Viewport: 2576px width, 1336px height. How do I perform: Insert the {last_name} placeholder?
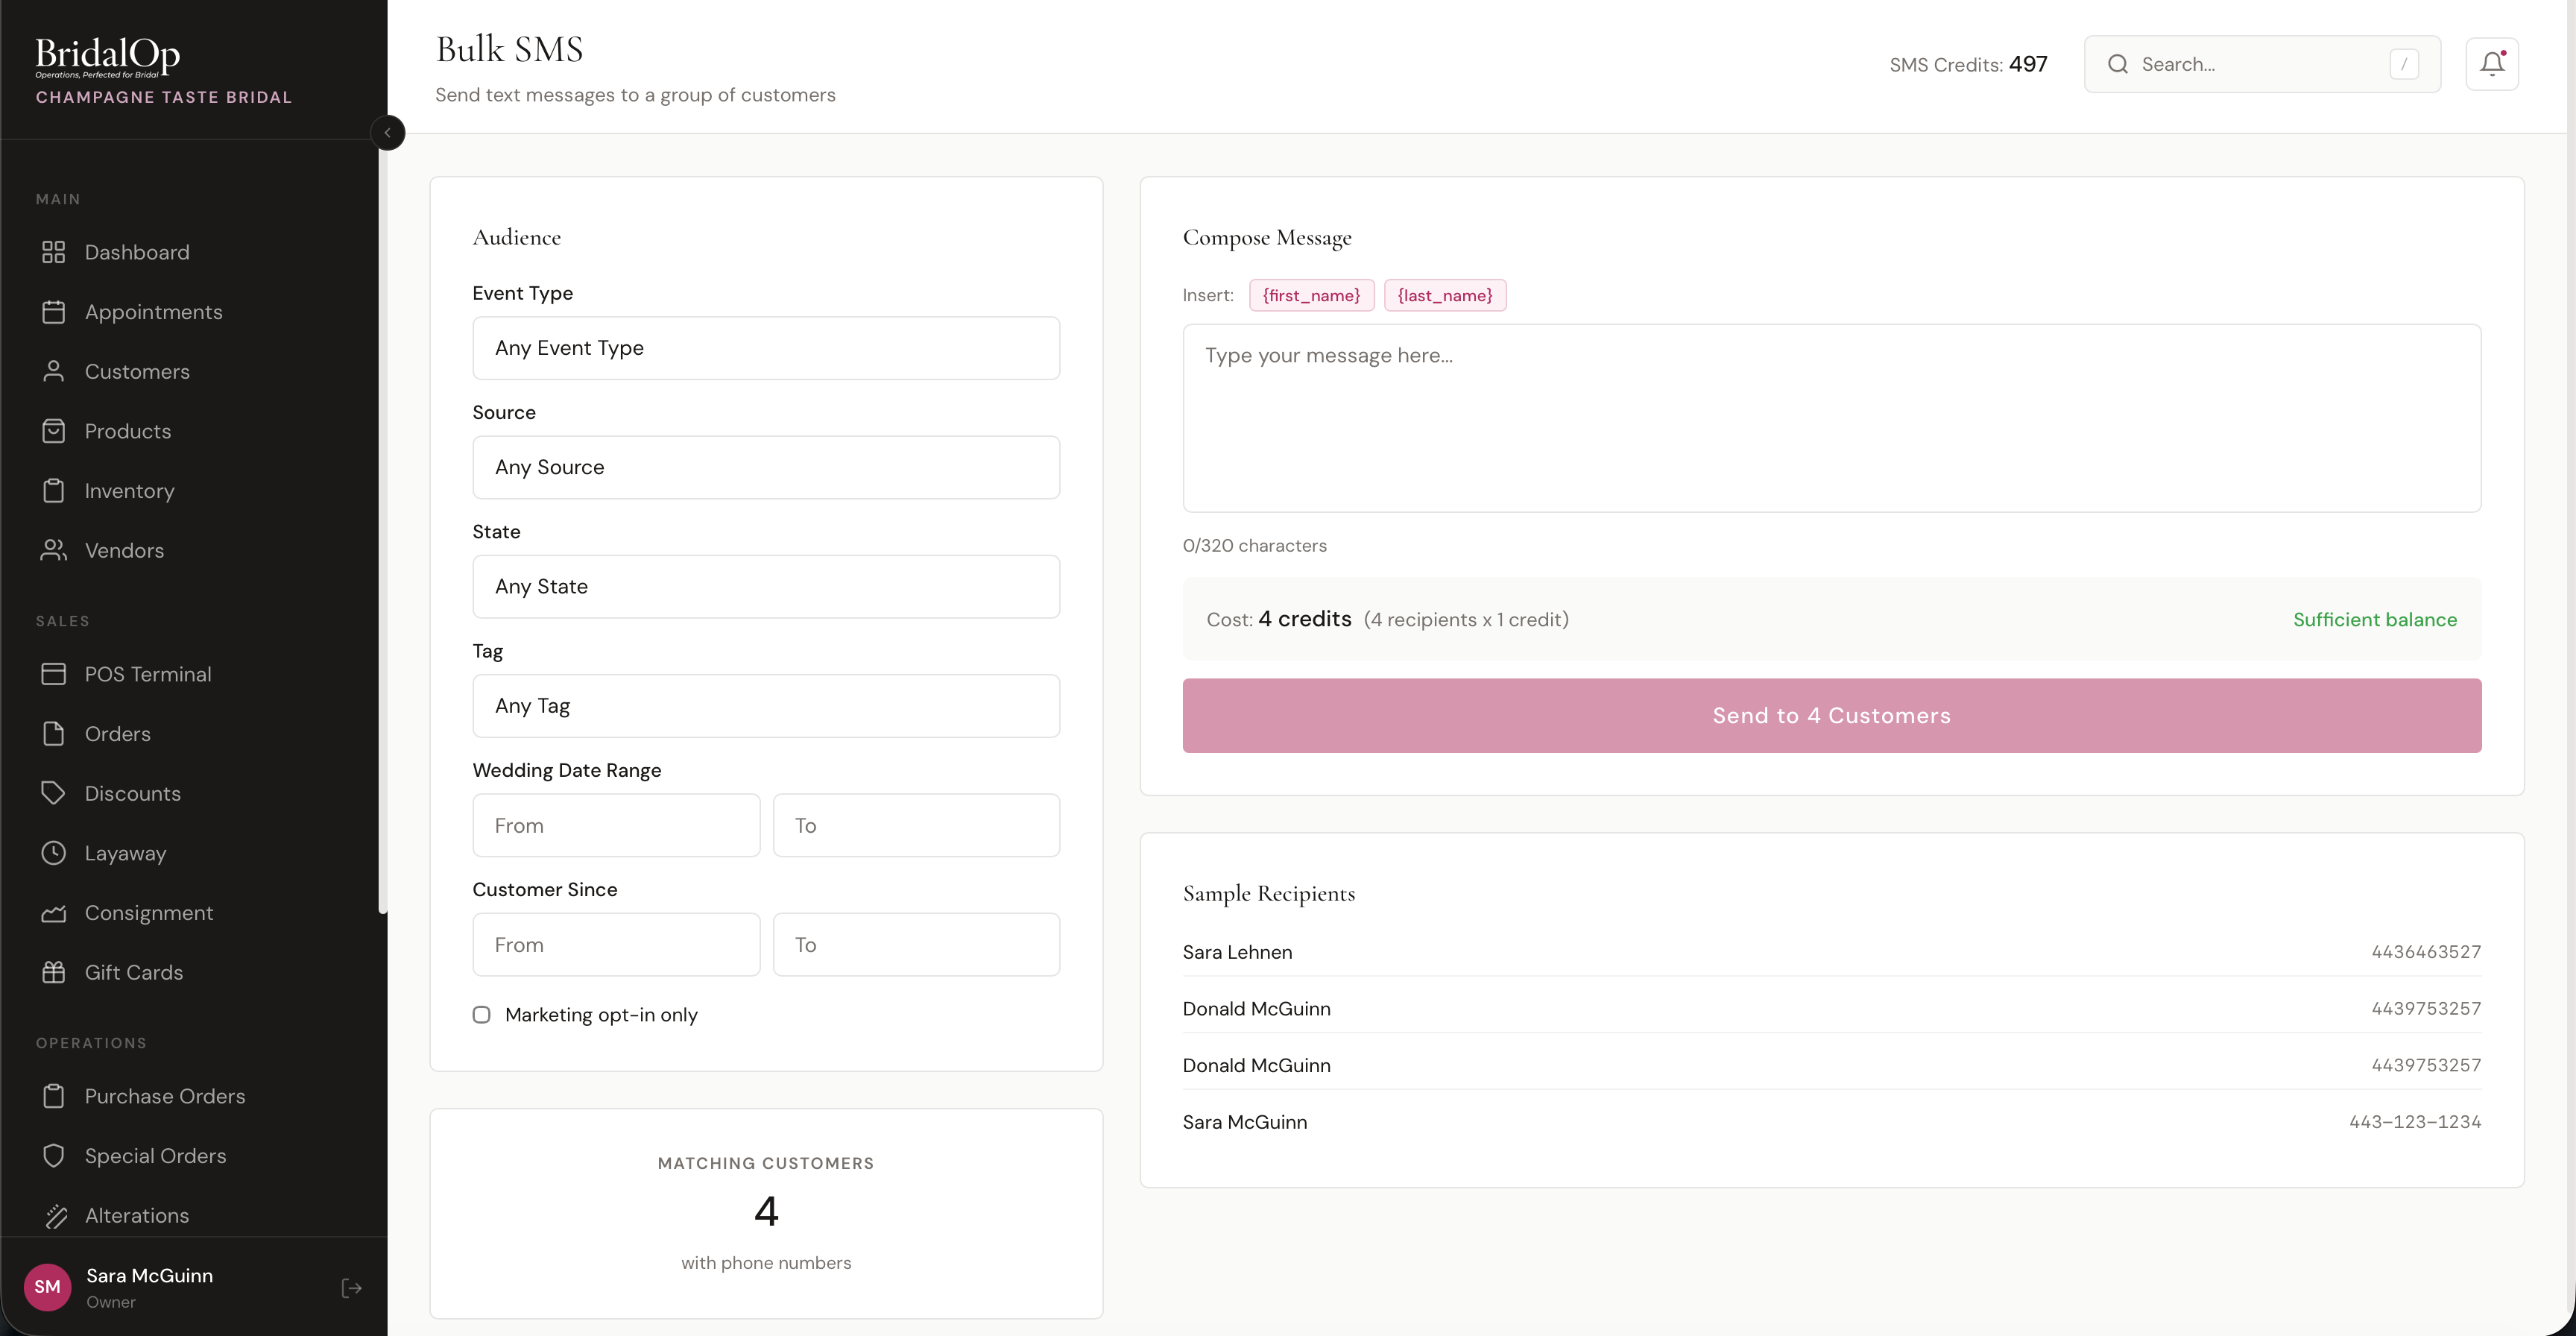point(1445,295)
